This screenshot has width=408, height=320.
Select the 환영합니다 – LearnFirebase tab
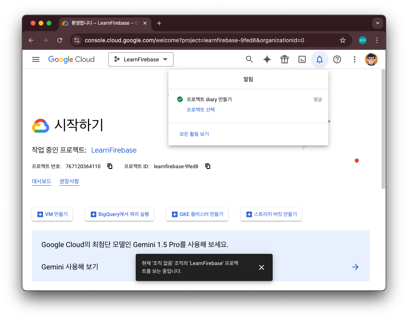(105, 23)
